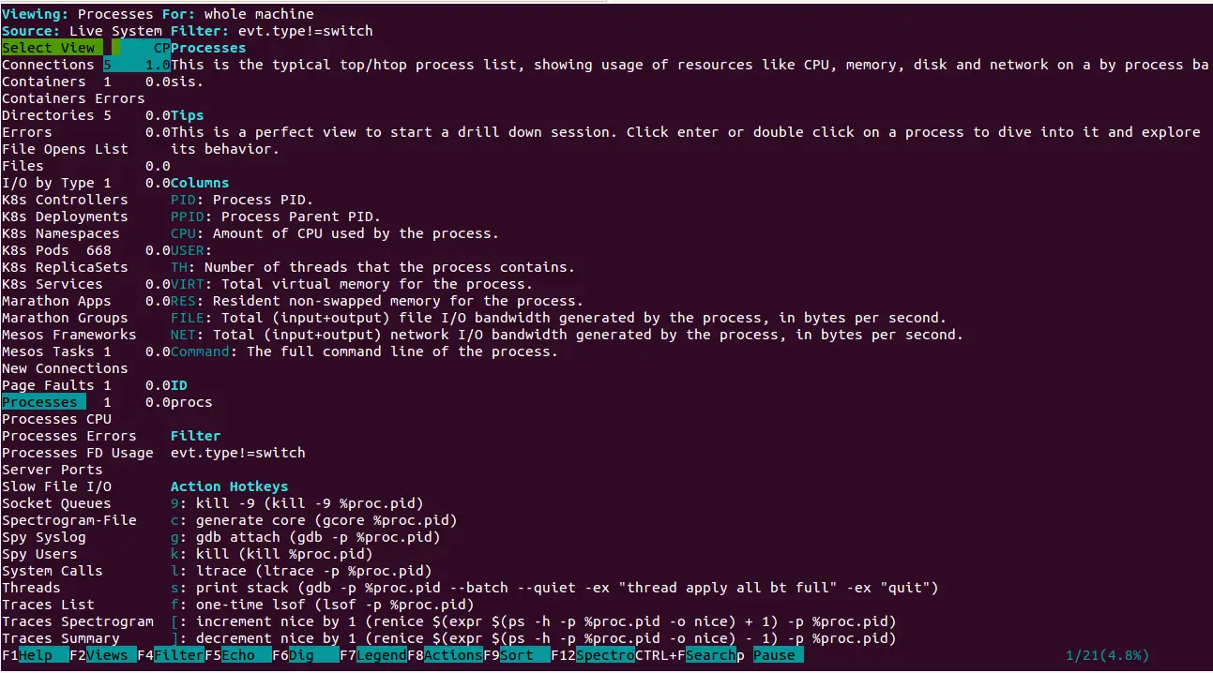This screenshot has width=1213, height=673.
Task: Select the Connections view from the list
Action: coord(48,65)
